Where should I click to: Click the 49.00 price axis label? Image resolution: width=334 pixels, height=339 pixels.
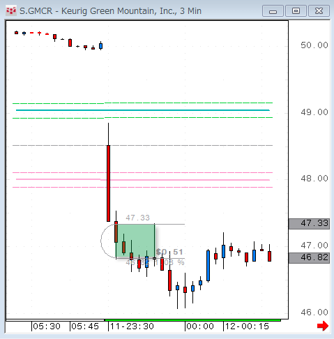tap(314, 112)
